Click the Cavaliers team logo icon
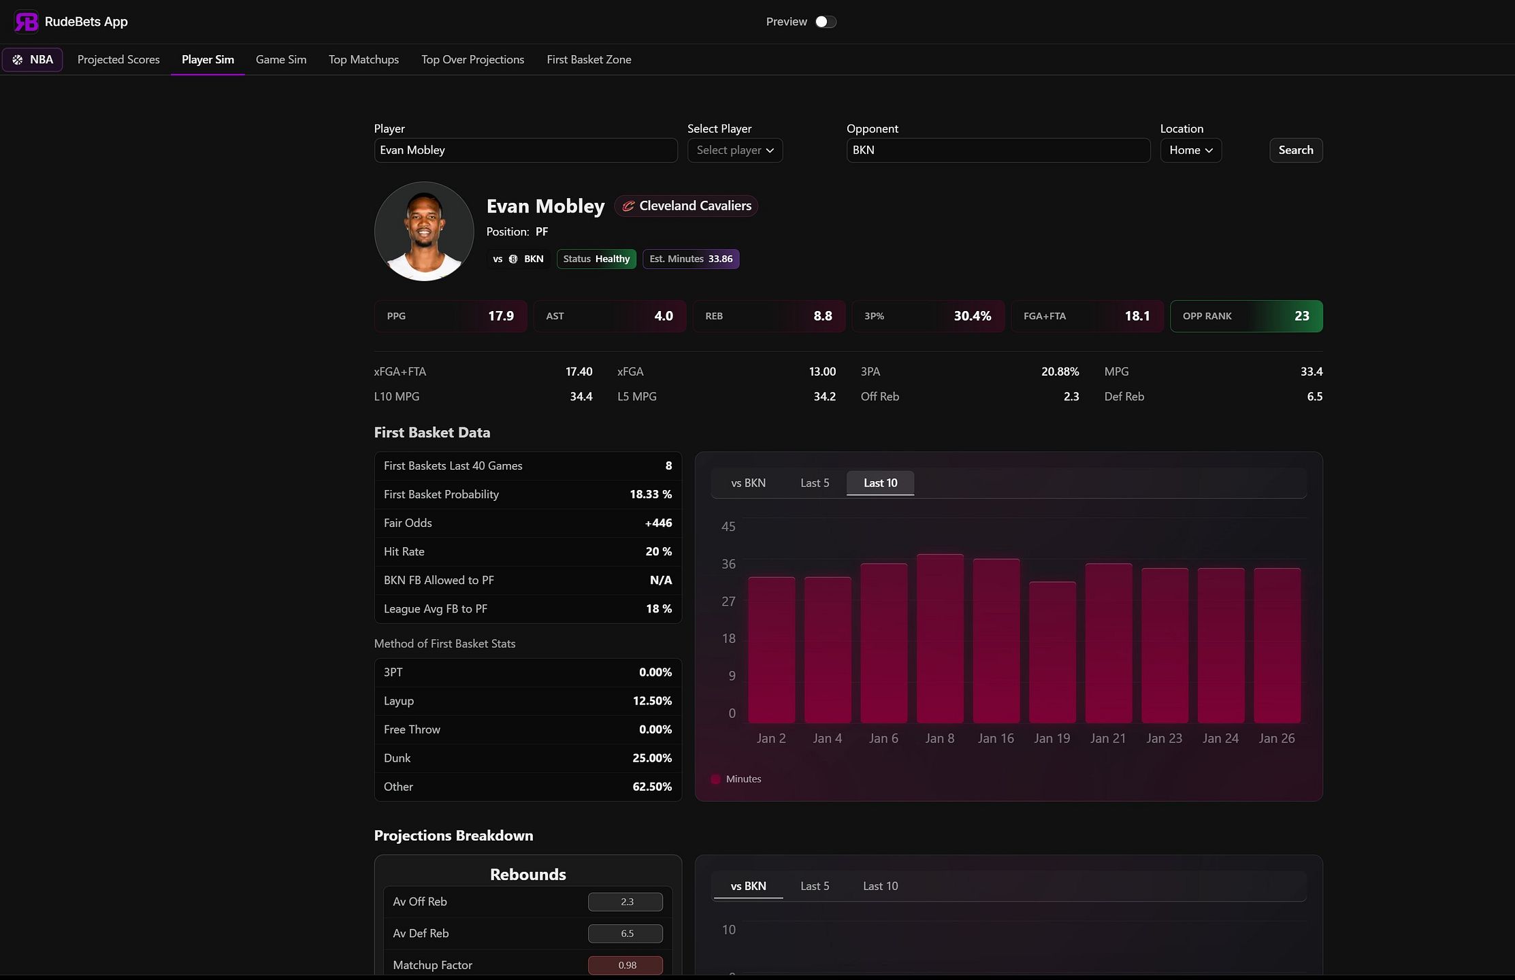 tap(628, 206)
